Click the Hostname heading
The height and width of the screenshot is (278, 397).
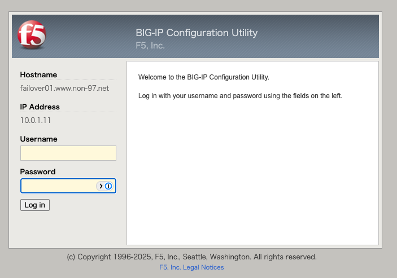(38, 75)
